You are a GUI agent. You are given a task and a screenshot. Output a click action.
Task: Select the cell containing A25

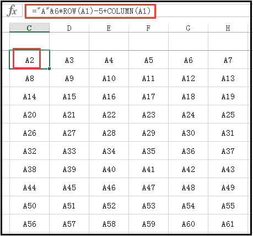tap(228, 114)
